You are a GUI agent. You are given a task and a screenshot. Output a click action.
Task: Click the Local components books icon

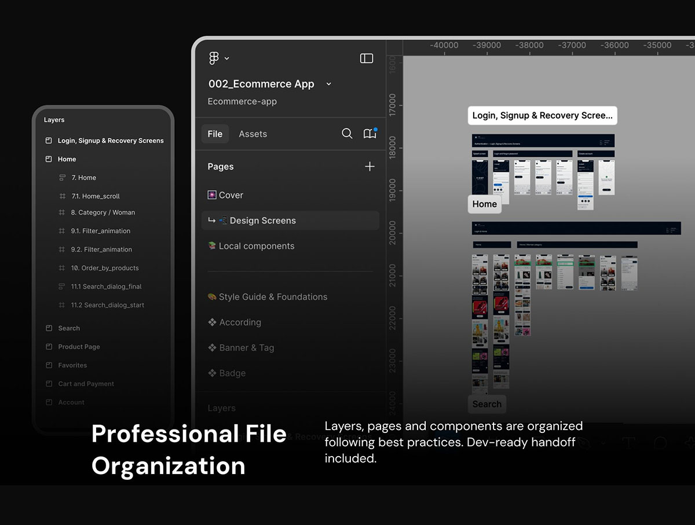click(212, 246)
